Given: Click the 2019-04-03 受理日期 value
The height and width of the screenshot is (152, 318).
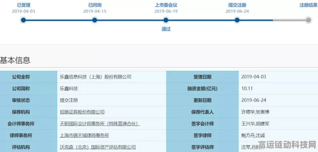Looking at the screenshot, I should pos(254,77).
